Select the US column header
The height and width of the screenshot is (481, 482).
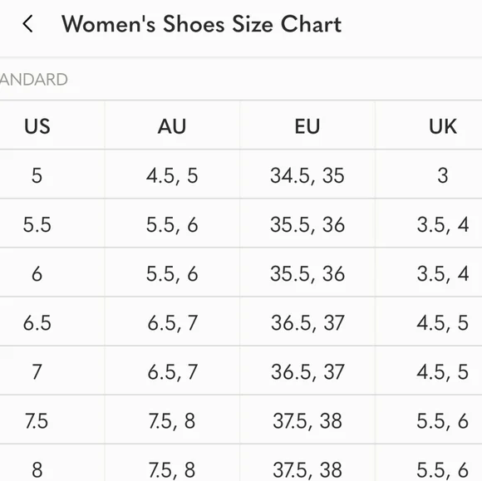37,126
